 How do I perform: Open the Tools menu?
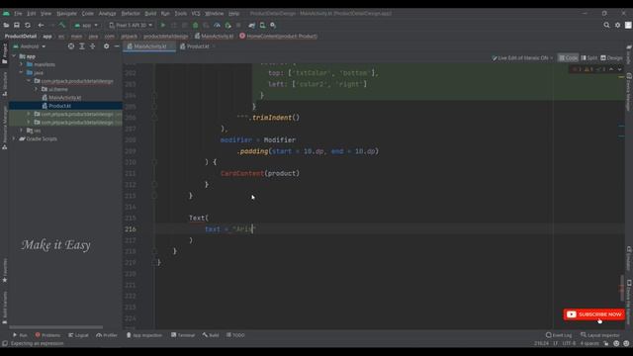coord(180,13)
